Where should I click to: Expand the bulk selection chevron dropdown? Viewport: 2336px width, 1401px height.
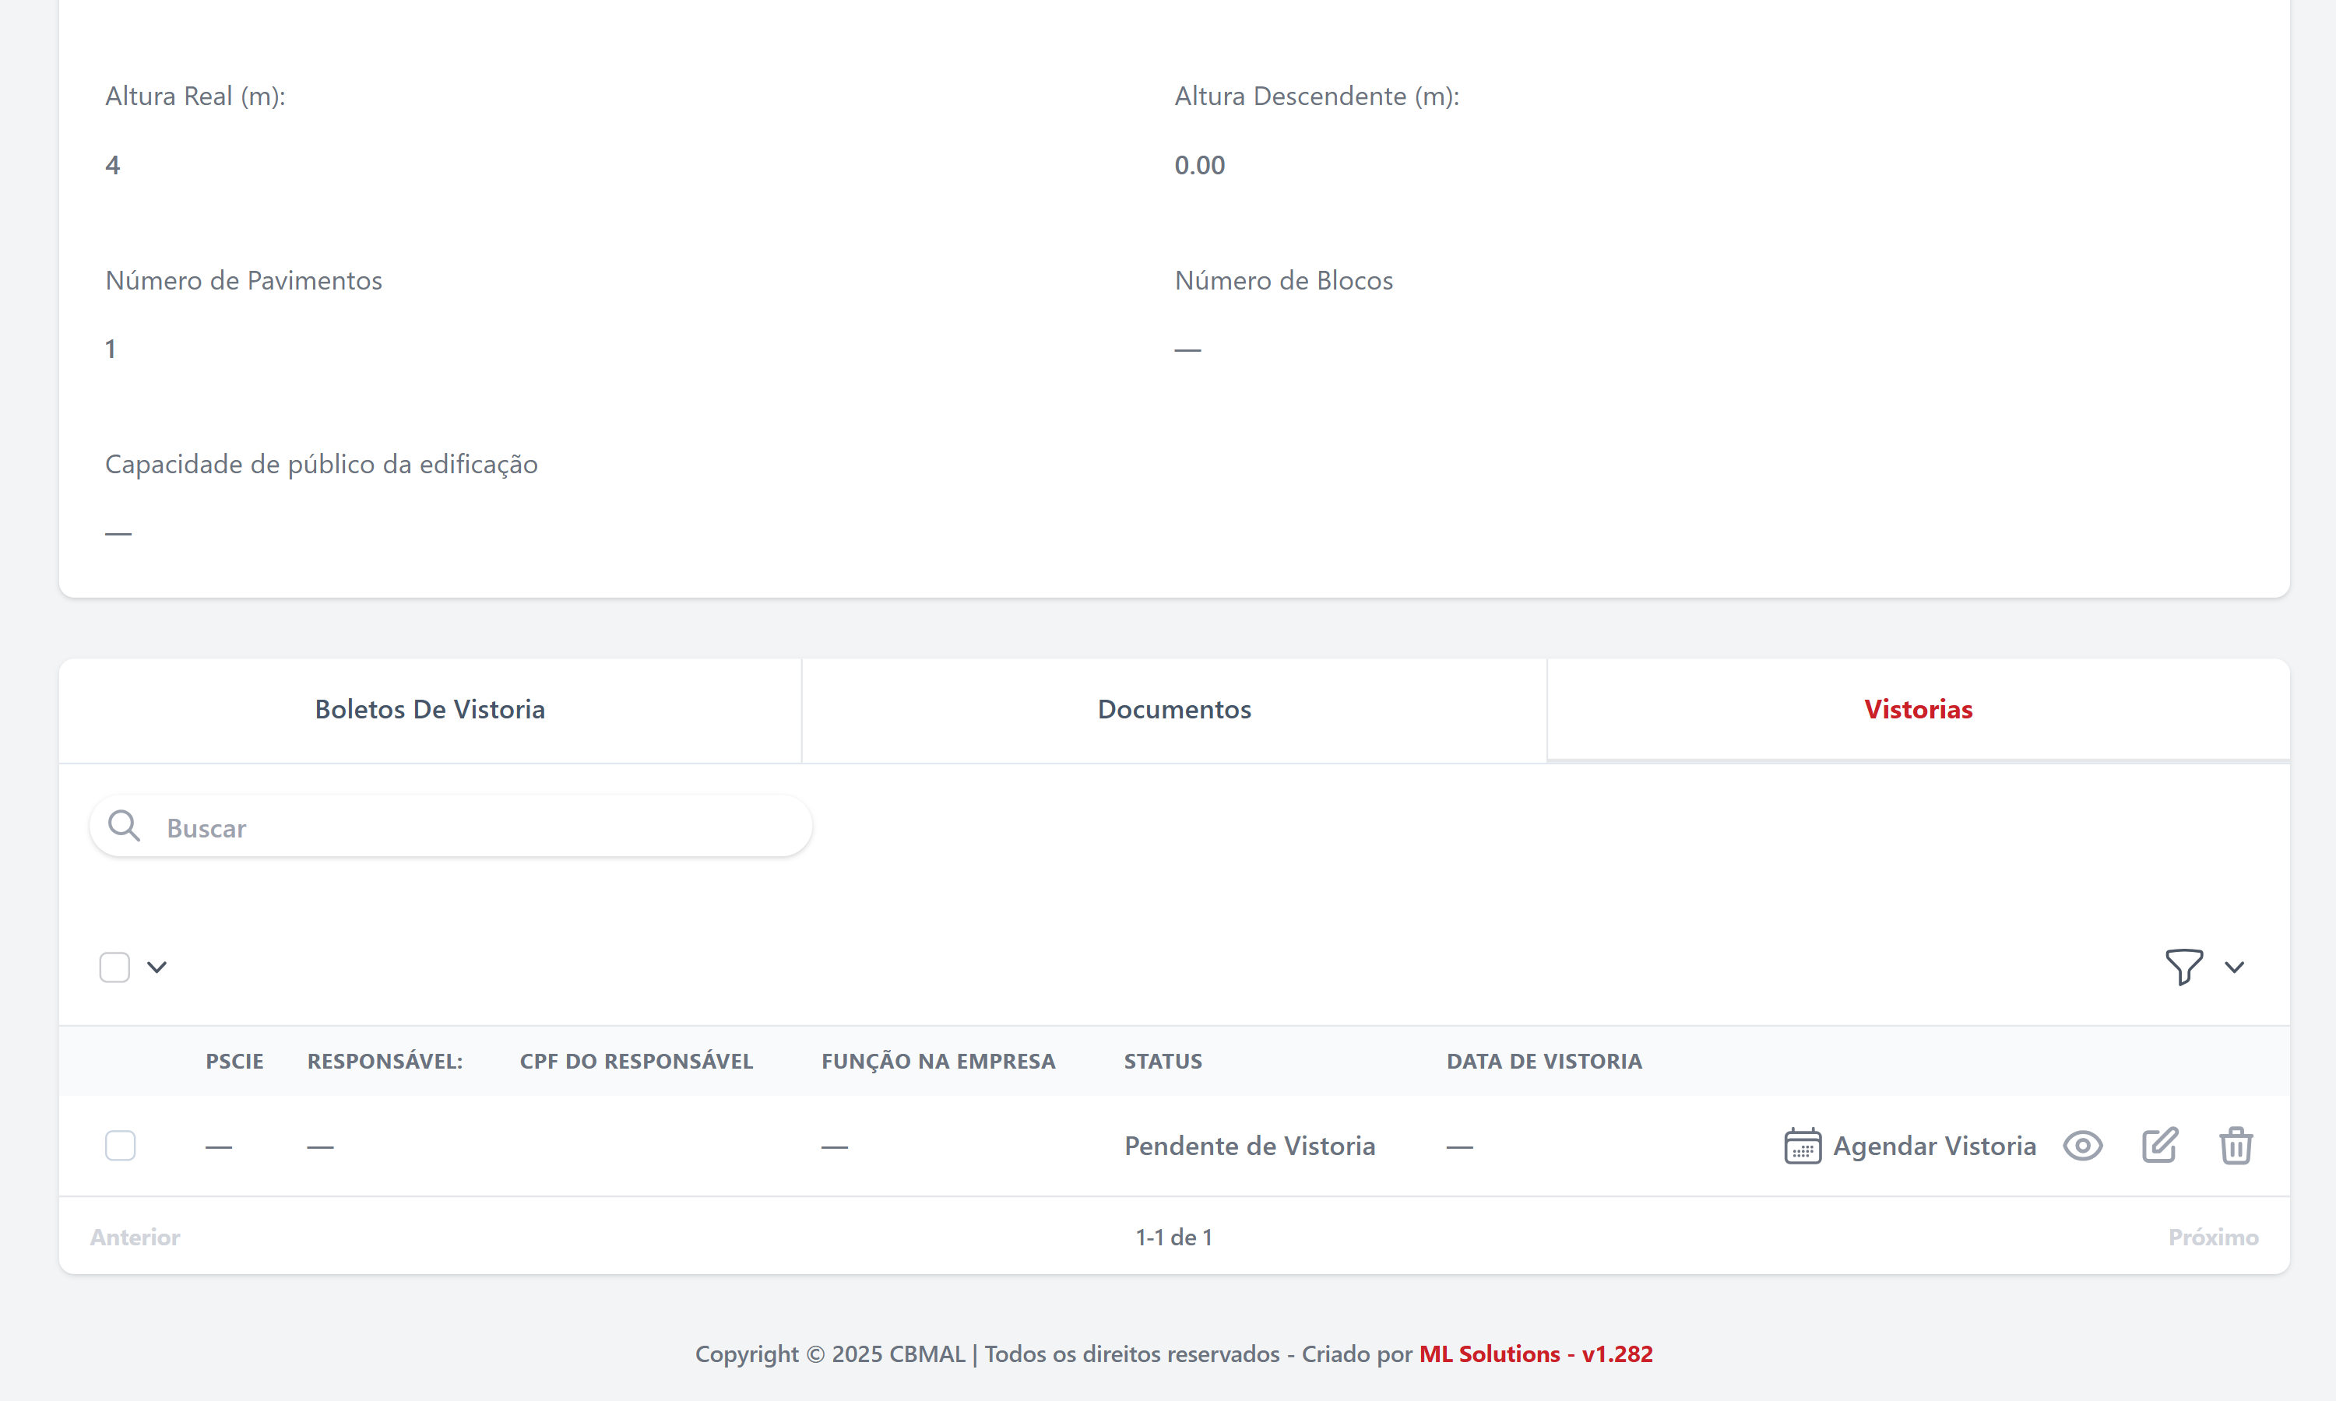point(157,967)
